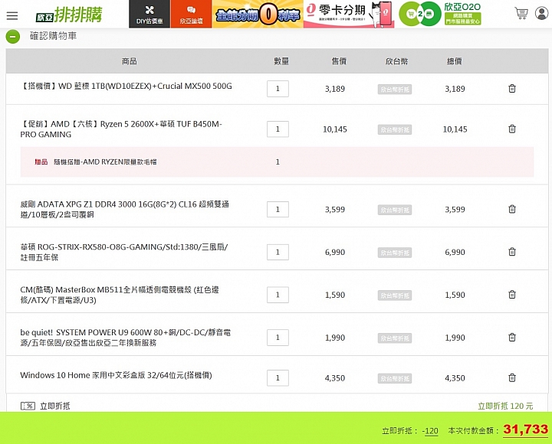Open WD 藍標 1TB+Crucial MX500 product
This screenshot has height=444, width=552.
pyautogui.click(x=127, y=87)
